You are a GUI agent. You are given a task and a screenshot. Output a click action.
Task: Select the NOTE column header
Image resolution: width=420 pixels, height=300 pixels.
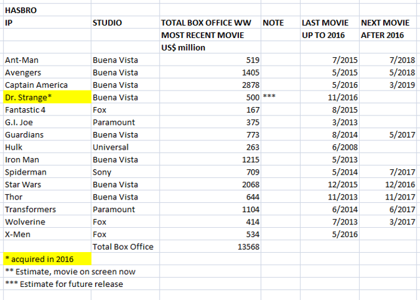[280, 22]
